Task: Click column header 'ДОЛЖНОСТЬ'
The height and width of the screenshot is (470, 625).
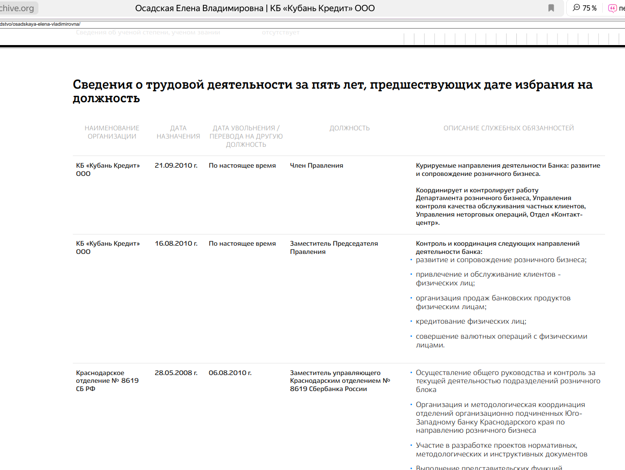Action: 349,128
